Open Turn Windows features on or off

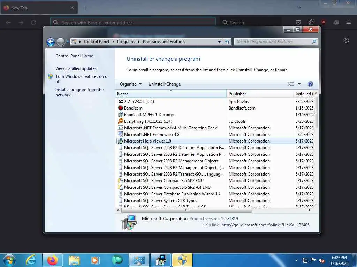point(82,79)
